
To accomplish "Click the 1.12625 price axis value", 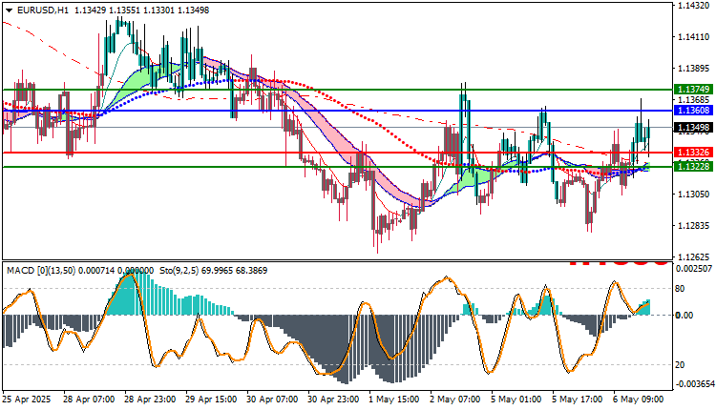I will click(x=694, y=257).
